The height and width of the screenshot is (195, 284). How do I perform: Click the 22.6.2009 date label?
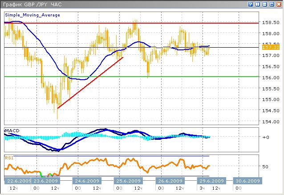coord(18,181)
